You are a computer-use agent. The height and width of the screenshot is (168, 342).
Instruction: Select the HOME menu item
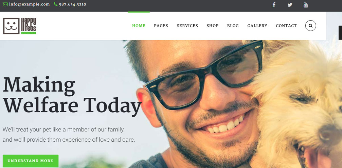[x=139, y=26]
